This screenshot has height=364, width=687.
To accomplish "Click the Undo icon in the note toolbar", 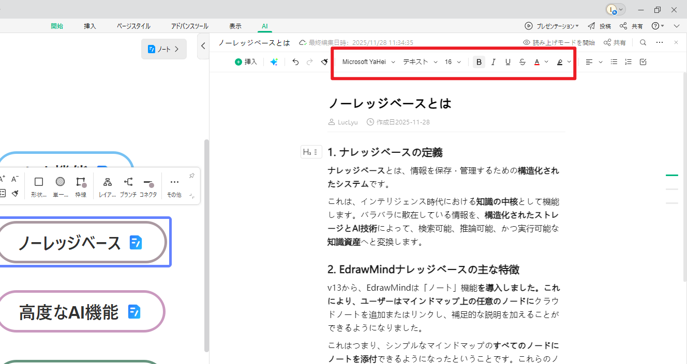I will [x=295, y=61].
